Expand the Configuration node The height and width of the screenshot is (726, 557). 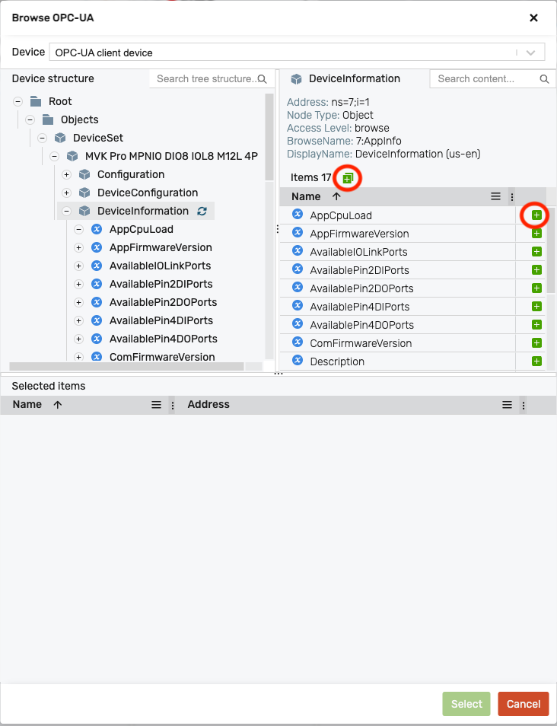[x=67, y=174]
